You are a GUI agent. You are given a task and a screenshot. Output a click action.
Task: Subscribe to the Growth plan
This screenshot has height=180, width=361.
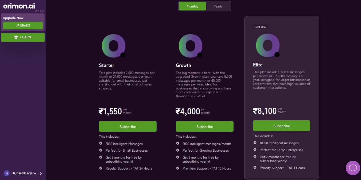(205, 126)
